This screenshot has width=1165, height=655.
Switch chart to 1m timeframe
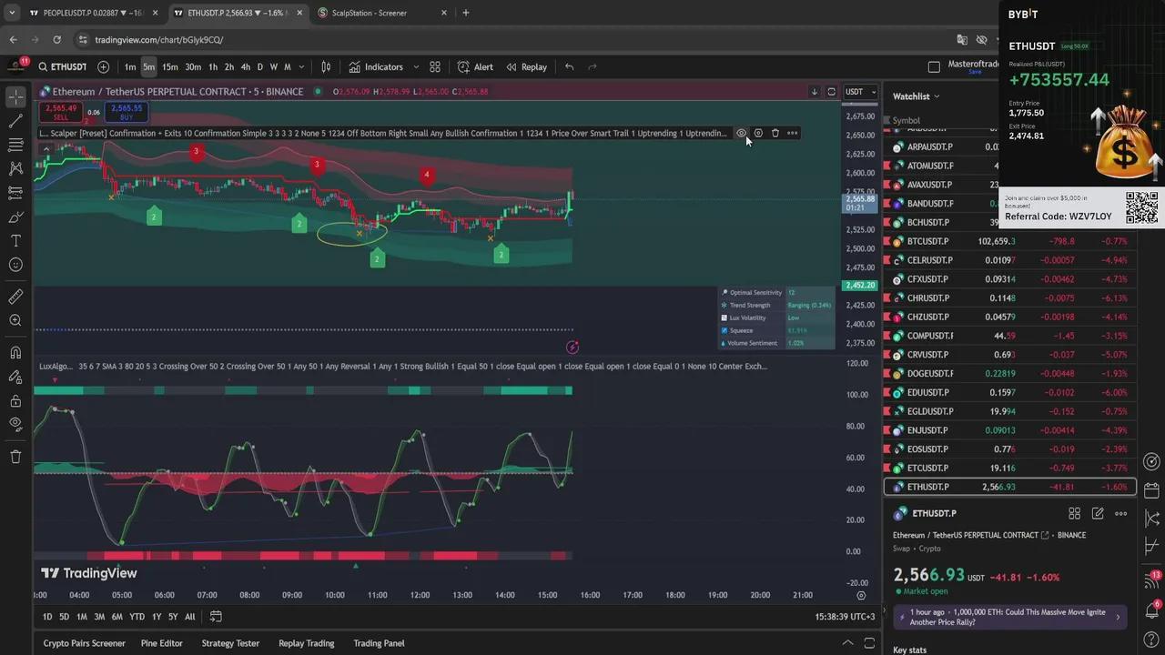[130, 66]
